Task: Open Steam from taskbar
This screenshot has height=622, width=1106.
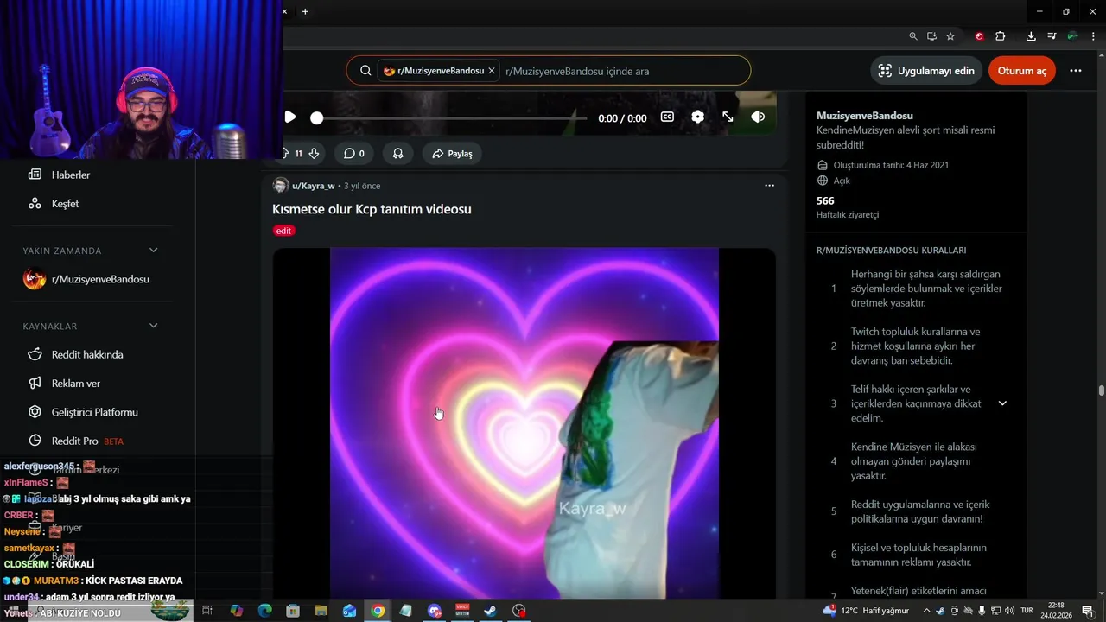Action: coord(490,611)
